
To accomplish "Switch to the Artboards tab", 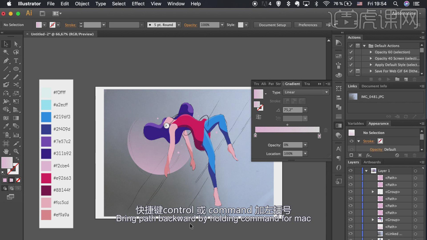I will [372, 162].
